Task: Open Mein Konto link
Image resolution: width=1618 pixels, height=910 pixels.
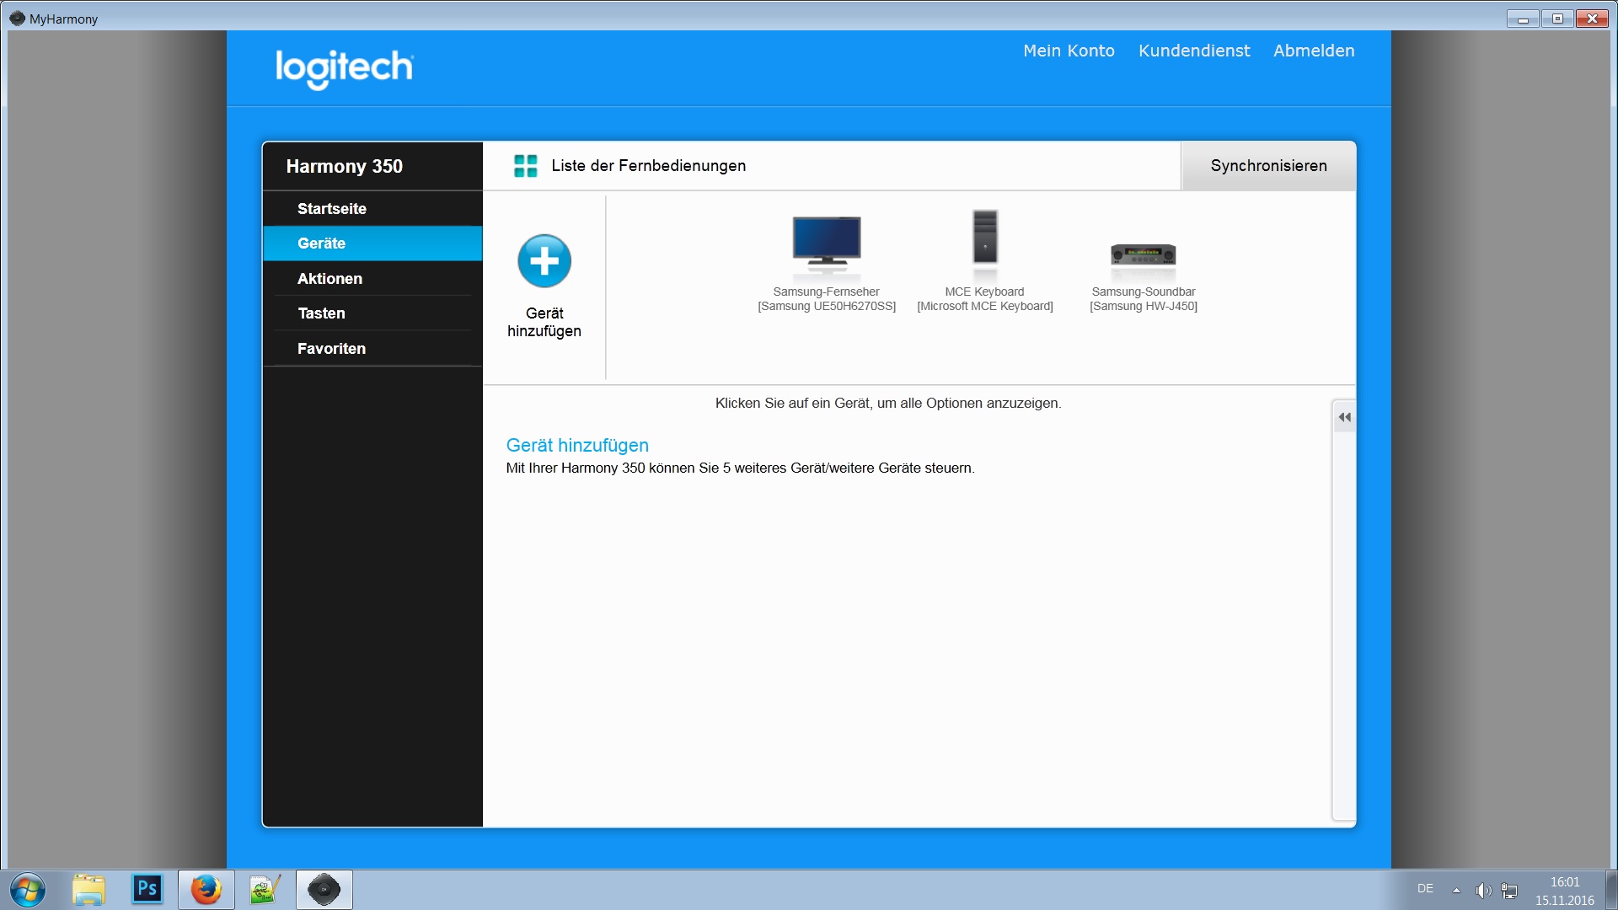Action: [1069, 51]
